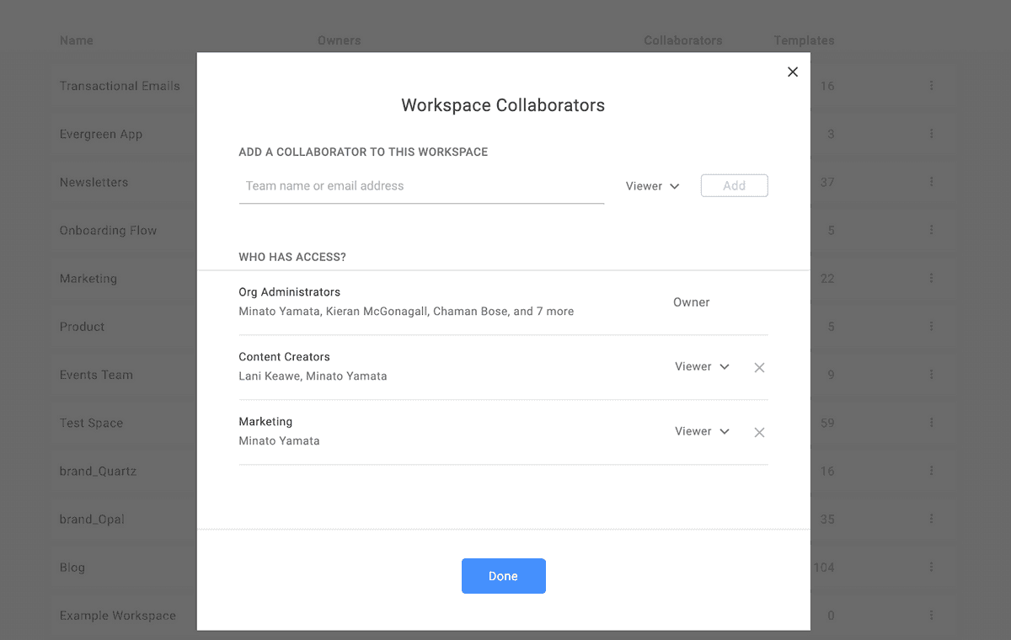Open the Product workspace
The image size is (1011, 640).
(82, 327)
